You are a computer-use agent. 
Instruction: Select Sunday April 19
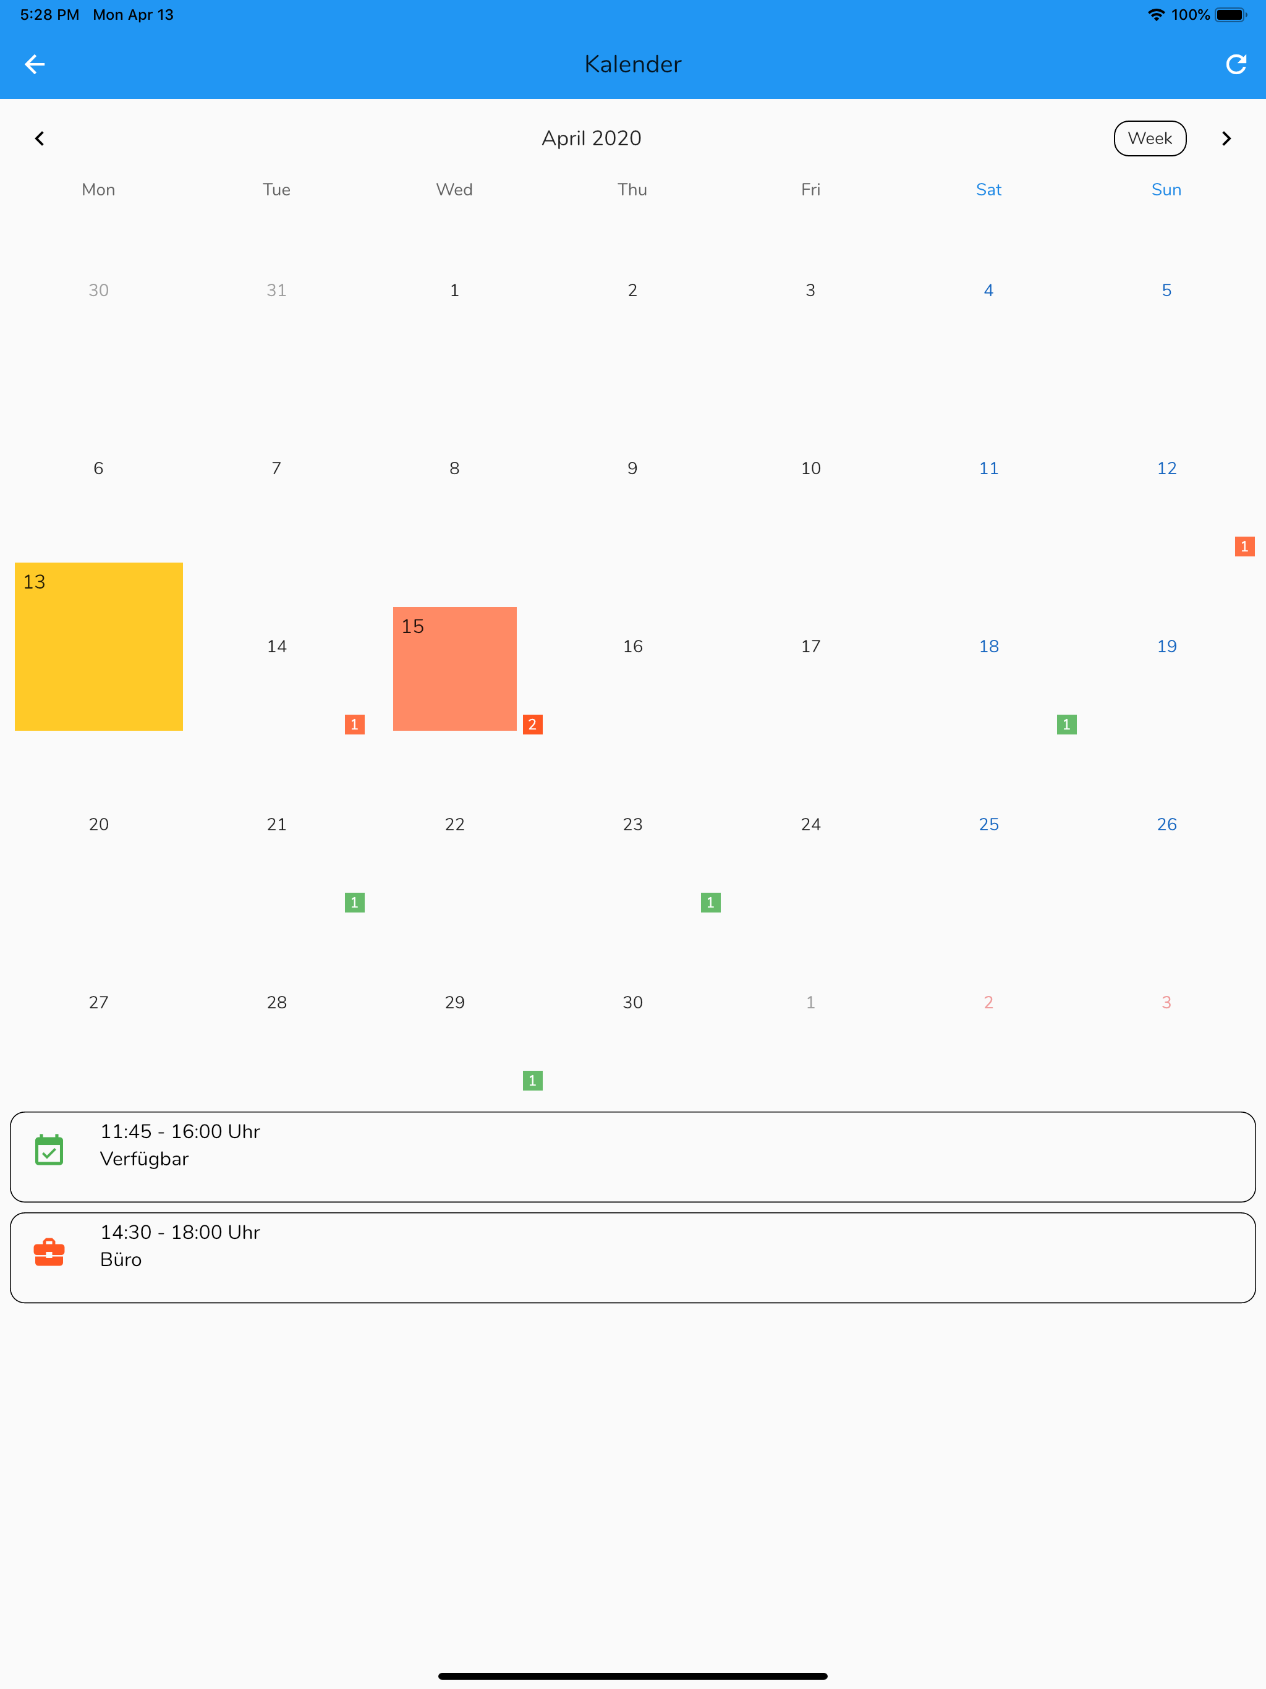tap(1166, 647)
